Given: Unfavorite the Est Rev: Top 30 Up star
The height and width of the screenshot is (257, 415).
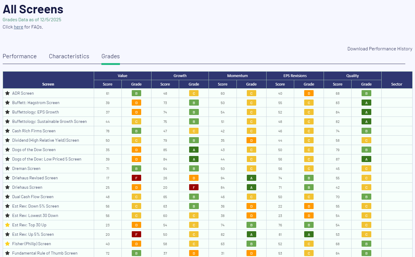Looking at the screenshot, I should pyautogui.click(x=8, y=225).
